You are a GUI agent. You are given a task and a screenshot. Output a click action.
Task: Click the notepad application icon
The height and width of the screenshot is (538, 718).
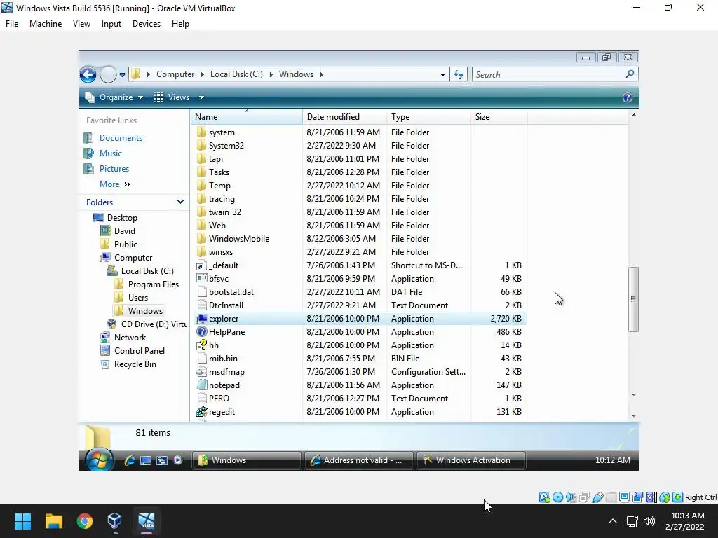(x=201, y=385)
